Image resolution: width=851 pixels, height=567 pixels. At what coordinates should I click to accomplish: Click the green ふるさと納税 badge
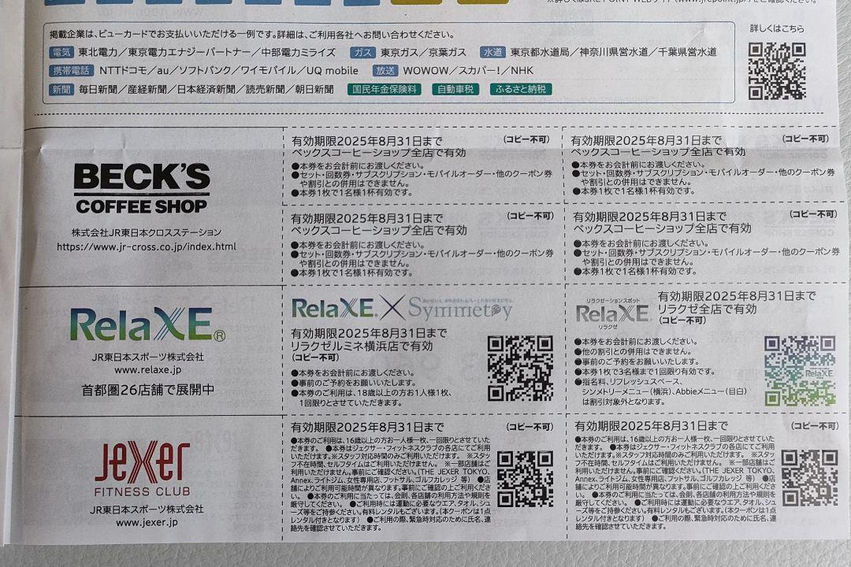(x=521, y=89)
